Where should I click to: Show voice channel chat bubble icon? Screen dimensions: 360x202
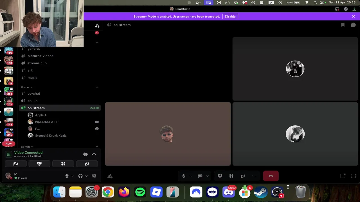(x=353, y=25)
